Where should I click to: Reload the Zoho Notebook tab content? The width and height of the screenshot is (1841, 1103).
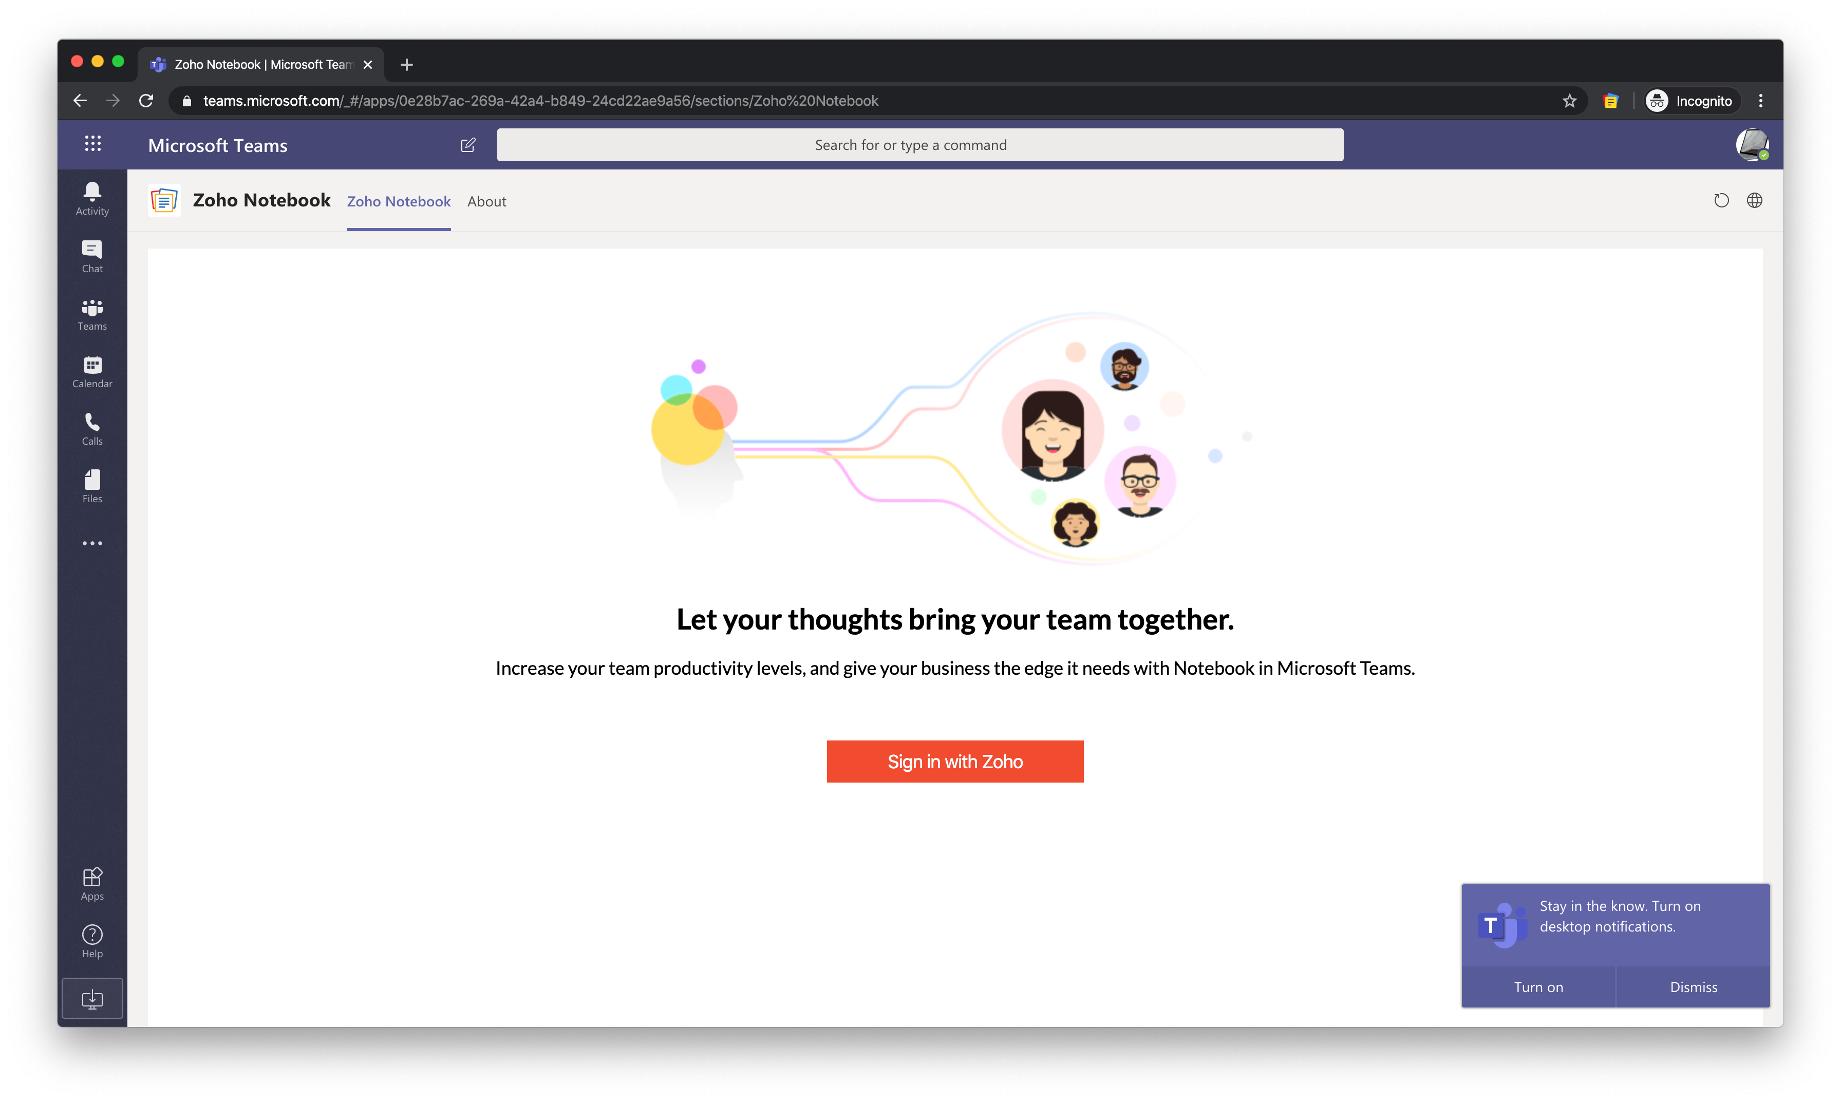pyautogui.click(x=1721, y=201)
